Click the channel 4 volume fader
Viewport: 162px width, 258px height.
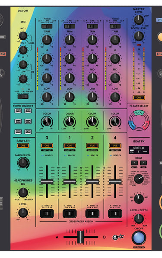(x=115, y=182)
